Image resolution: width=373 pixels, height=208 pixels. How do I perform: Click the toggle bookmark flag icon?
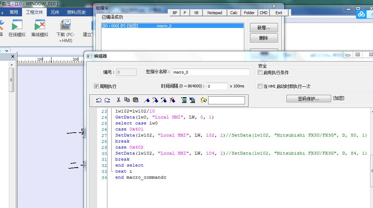pyautogui.click(x=146, y=100)
